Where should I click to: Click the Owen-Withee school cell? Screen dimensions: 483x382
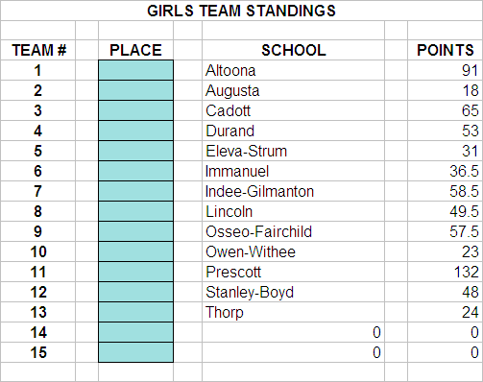click(293, 251)
